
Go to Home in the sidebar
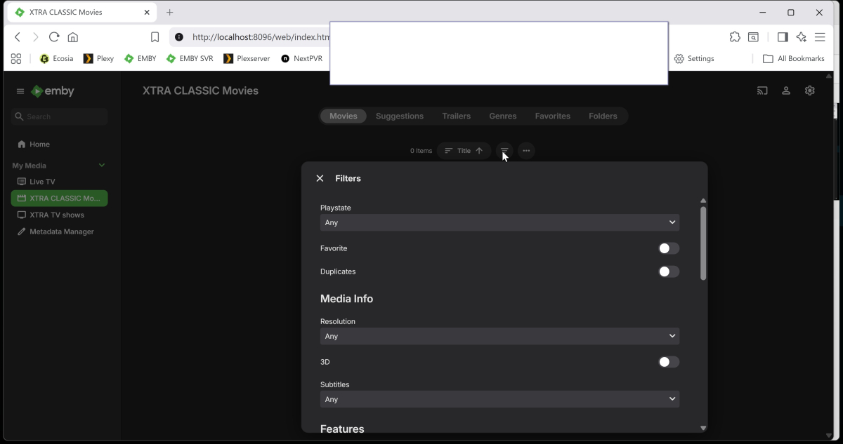coord(59,144)
